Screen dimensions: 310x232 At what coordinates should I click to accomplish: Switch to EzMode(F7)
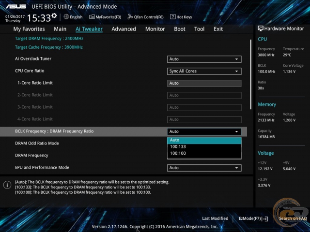[x=253, y=218]
